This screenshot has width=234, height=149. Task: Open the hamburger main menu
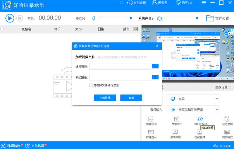[x=204, y=3]
